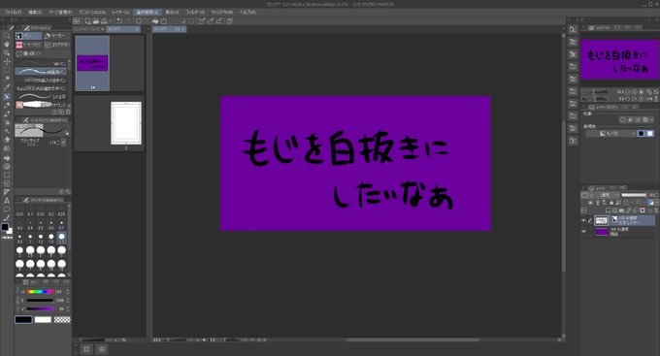Open page 1 thumbnail with purple artwork
Viewport: 660px width, 356px height.
[92, 63]
